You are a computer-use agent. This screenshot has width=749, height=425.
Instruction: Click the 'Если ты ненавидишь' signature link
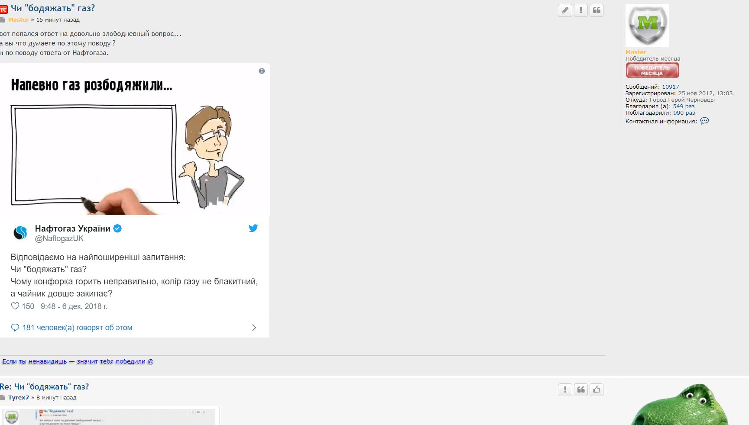[78, 361]
